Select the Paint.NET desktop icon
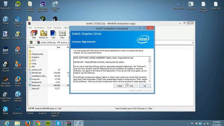This screenshot has height=126, width=224. click(6, 35)
